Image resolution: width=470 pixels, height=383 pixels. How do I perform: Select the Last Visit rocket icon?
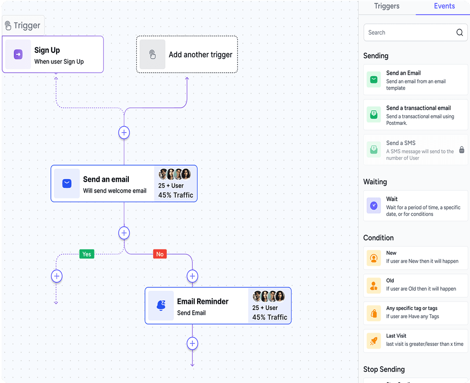pos(373,341)
